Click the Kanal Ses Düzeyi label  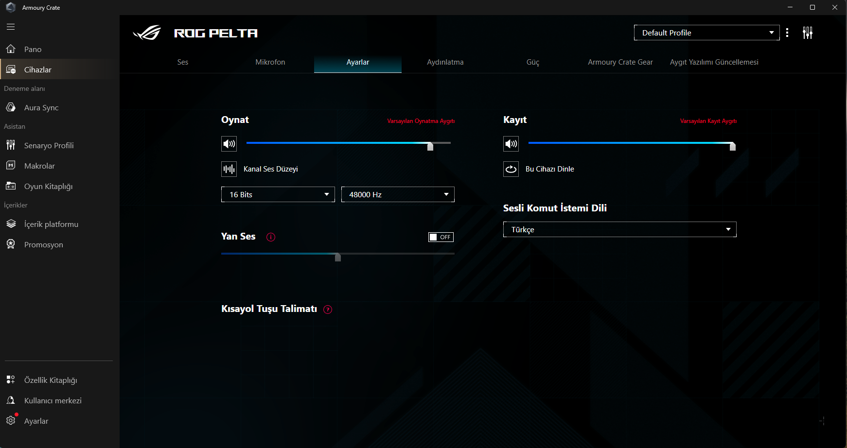[271, 169]
